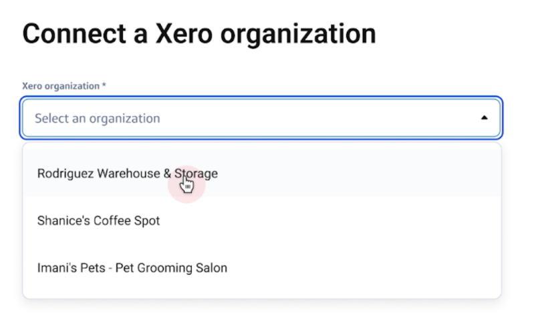Choose the Pet Grooming Salon organization
540x327 pixels.
point(132,268)
